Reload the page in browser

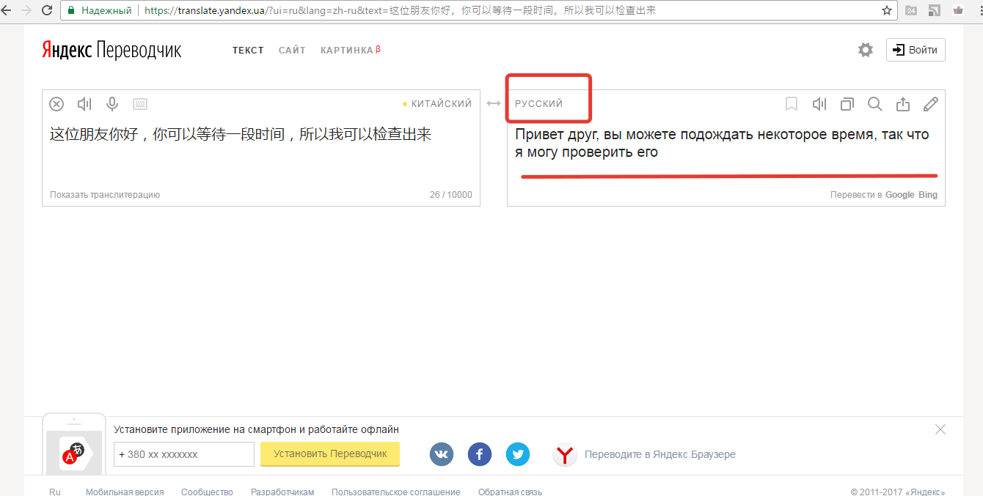point(46,10)
